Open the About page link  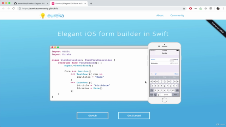coord(160,16)
